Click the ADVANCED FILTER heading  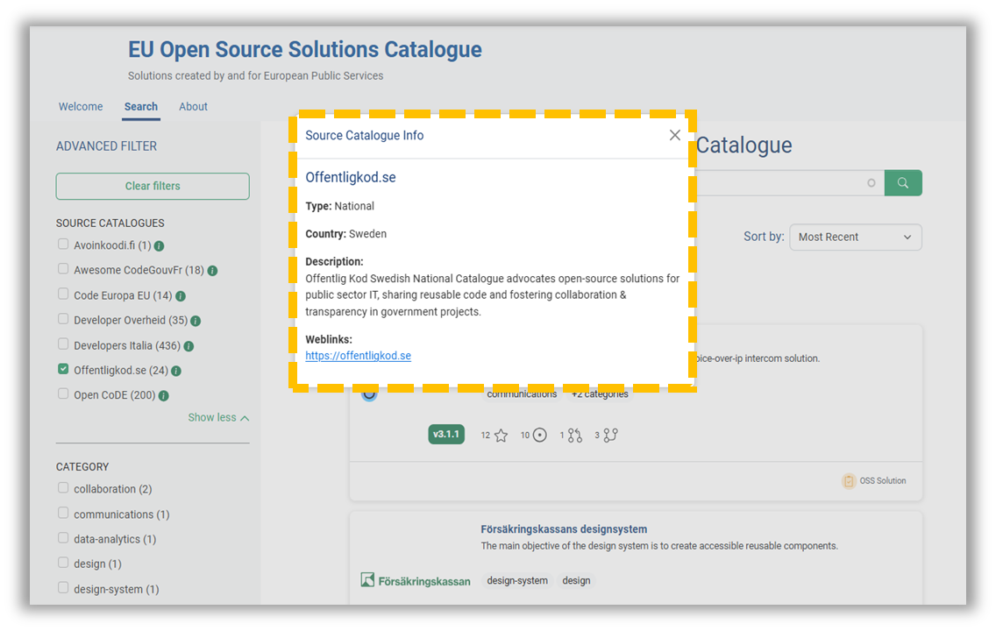point(106,146)
